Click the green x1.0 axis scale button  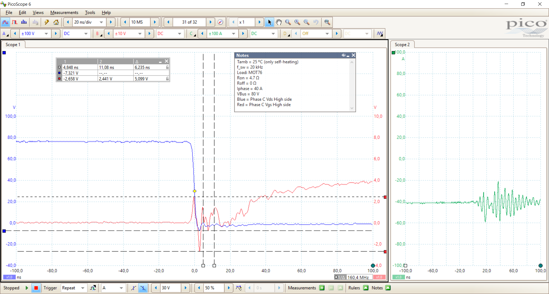(398, 277)
